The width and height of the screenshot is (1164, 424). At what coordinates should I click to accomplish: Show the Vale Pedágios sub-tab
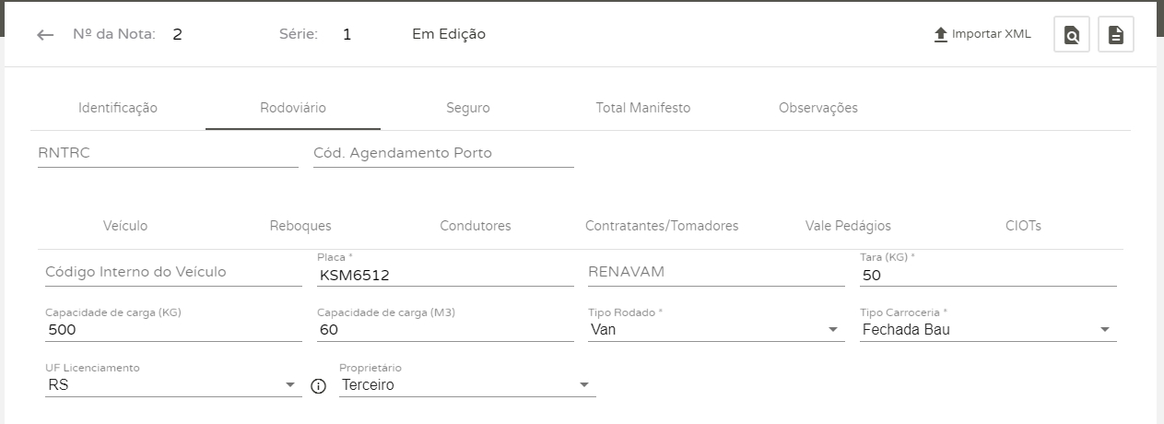click(848, 226)
